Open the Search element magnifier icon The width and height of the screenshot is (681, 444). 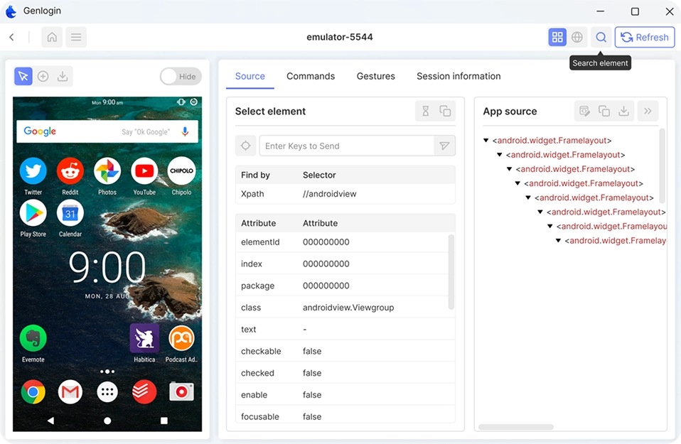pos(601,38)
